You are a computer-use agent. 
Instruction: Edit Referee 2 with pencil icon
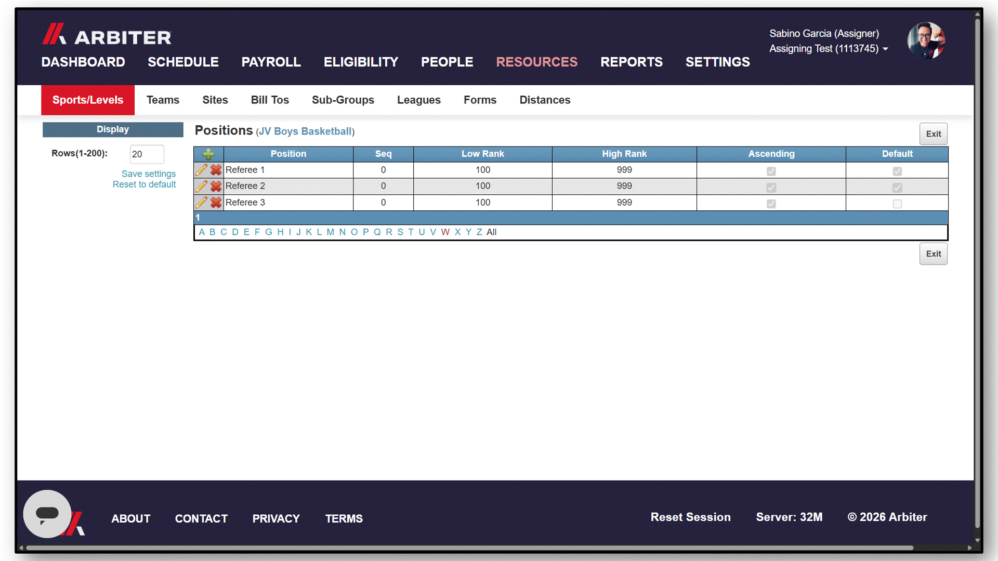[201, 186]
